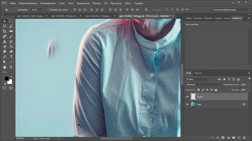Screen dimensions: 252x141
Task: Select the Polygonal Lasso tool
Action: [x=4, y=26]
